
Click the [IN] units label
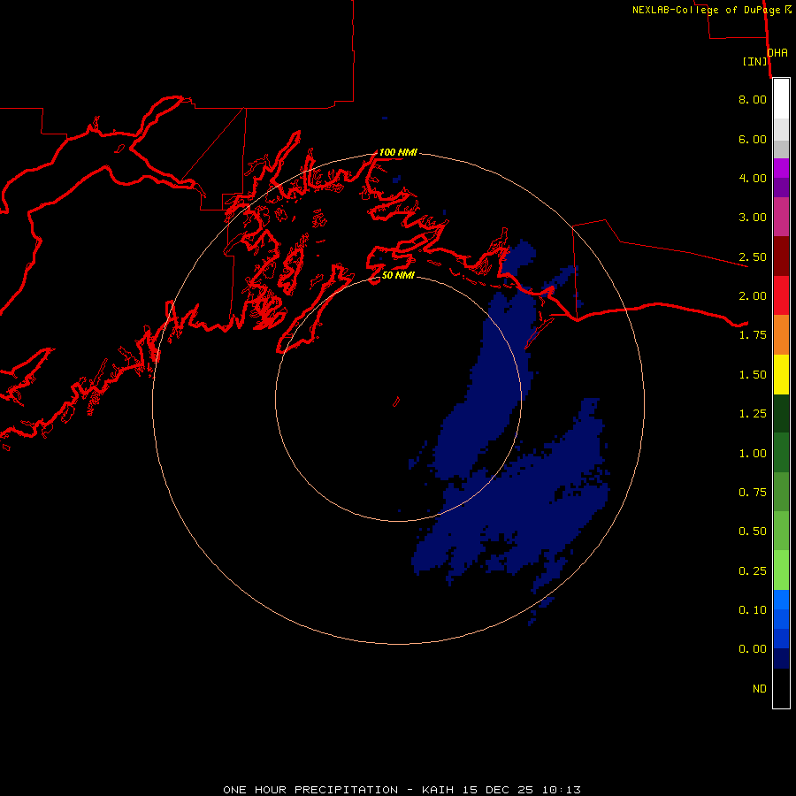(754, 61)
